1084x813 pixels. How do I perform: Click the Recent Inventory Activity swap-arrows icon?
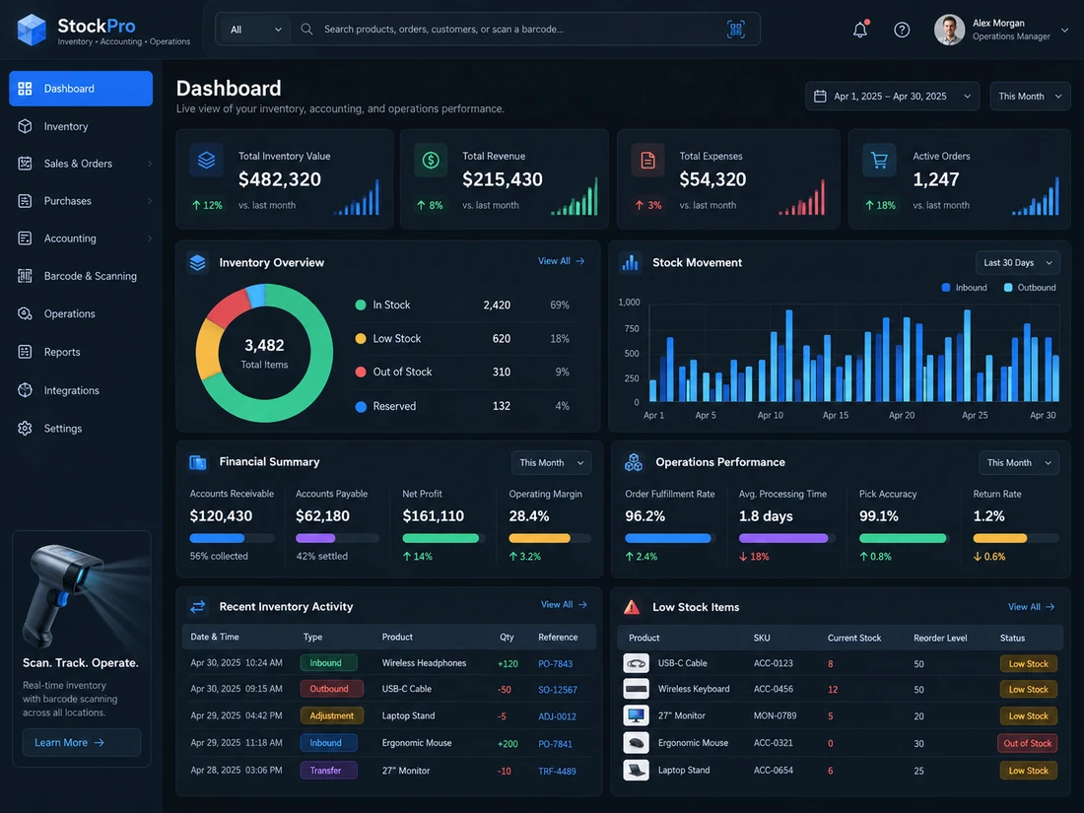[x=198, y=606]
